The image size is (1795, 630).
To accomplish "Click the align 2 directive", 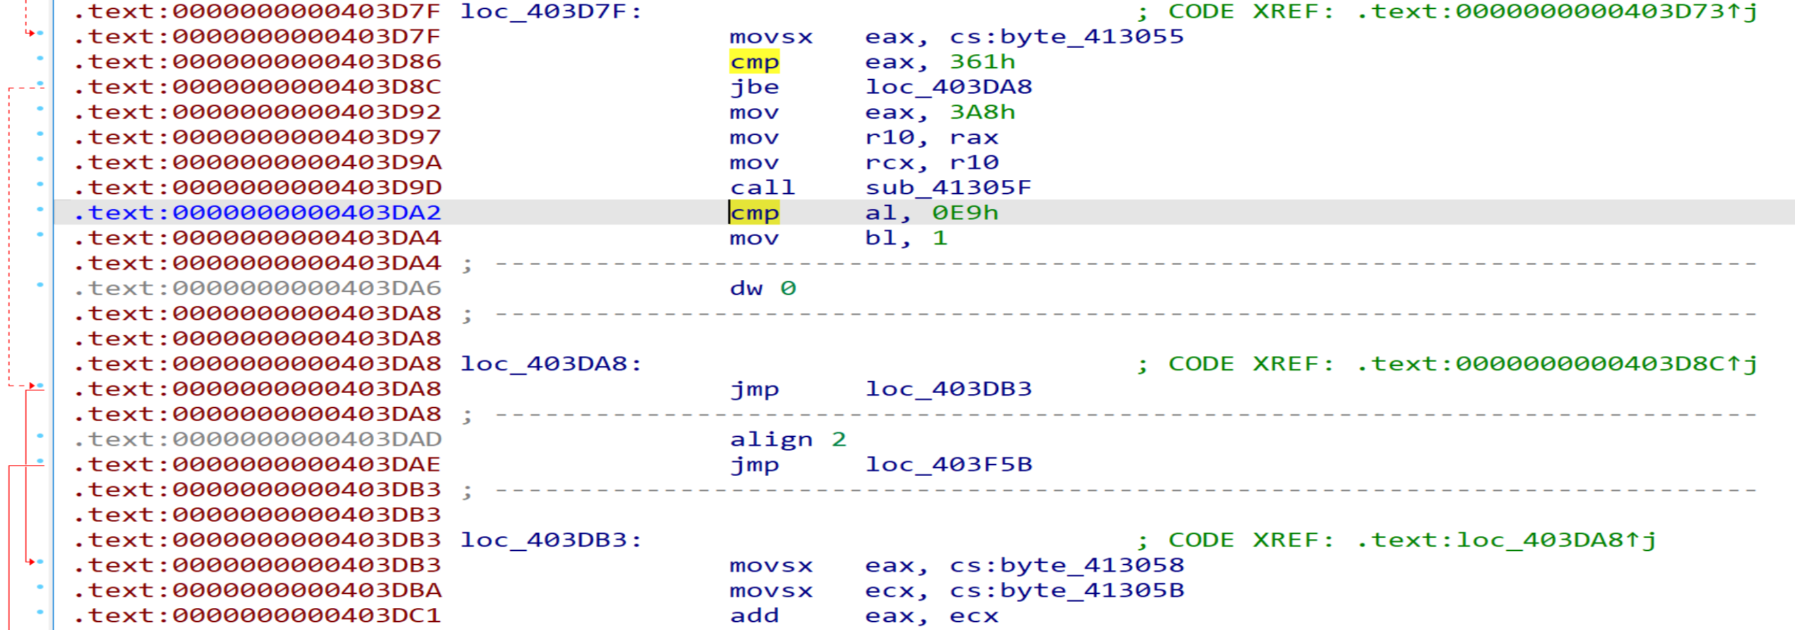I will point(788,439).
